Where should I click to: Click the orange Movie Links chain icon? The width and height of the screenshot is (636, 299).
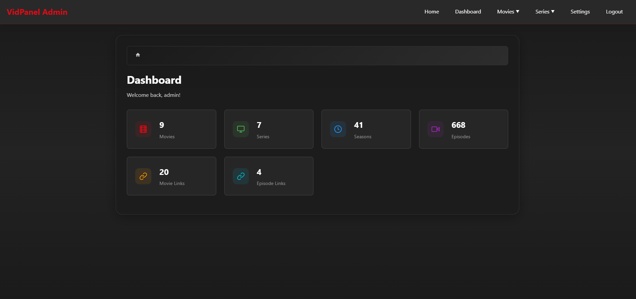(143, 176)
